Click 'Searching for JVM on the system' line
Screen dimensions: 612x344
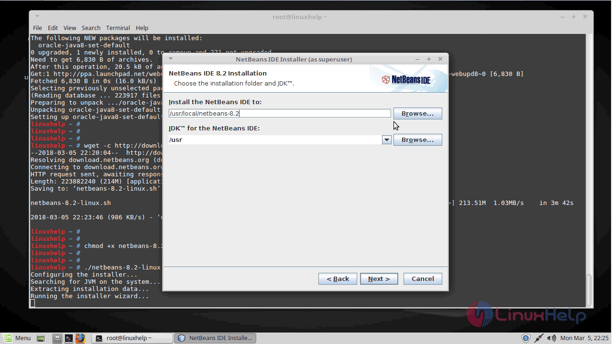[96, 281]
